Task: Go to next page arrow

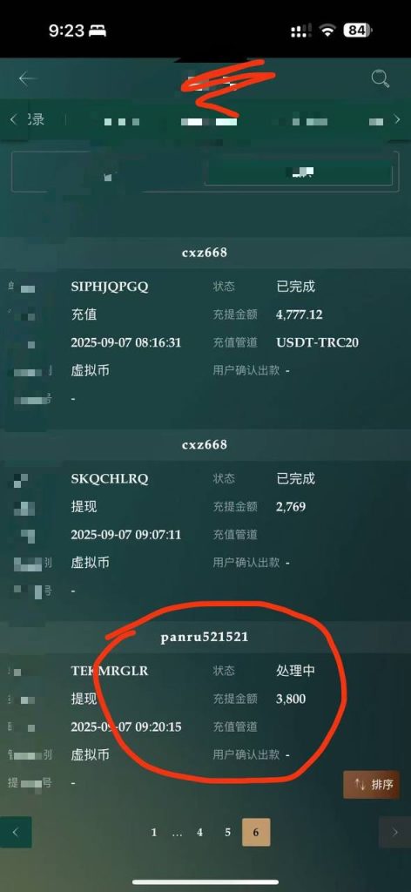Action: pos(394,832)
